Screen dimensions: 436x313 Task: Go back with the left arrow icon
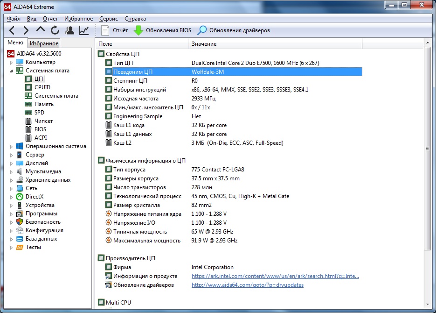pyautogui.click(x=12, y=30)
